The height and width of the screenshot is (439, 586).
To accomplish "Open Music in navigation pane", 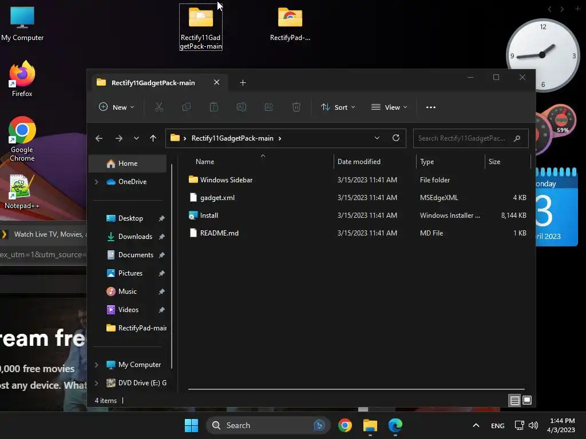I will point(129,292).
